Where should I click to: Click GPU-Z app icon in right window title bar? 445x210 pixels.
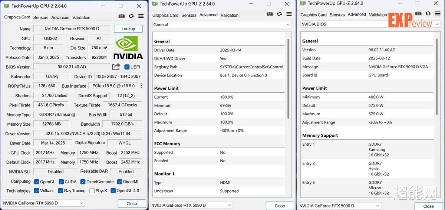303,3
